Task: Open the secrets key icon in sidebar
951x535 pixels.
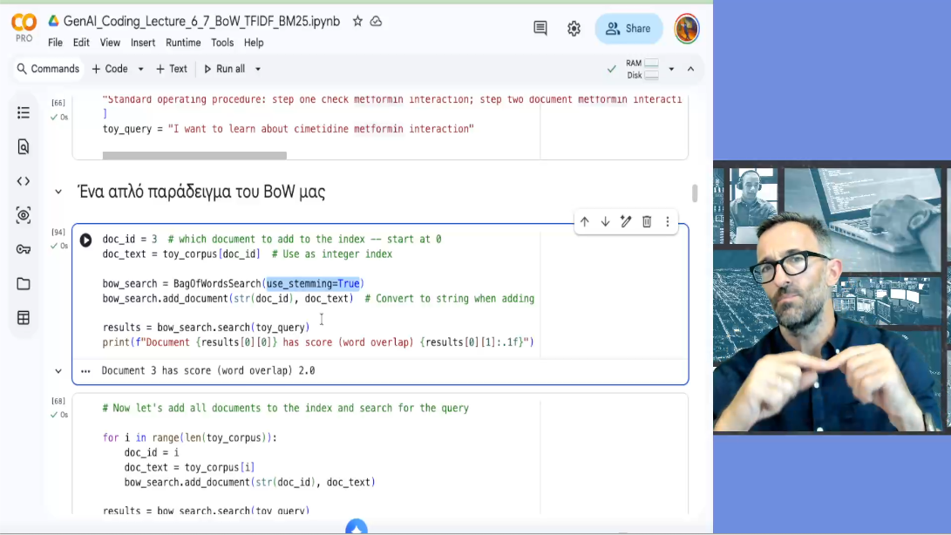Action: pyautogui.click(x=24, y=249)
